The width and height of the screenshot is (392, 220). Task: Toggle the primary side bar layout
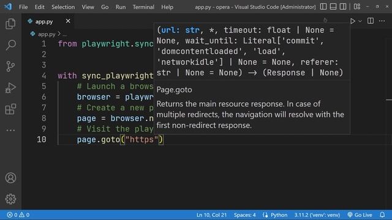pyautogui.click(x=323, y=7)
